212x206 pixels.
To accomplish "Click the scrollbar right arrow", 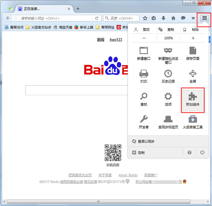I will [208, 202].
